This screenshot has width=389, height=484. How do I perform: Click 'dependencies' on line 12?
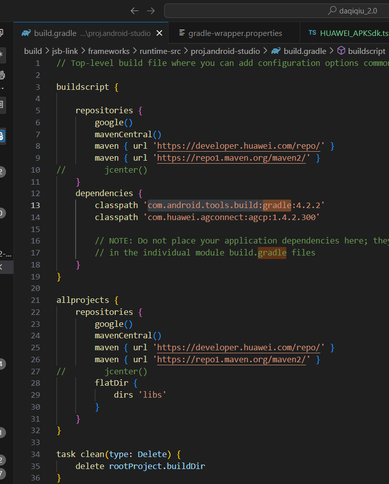tap(104, 194)
